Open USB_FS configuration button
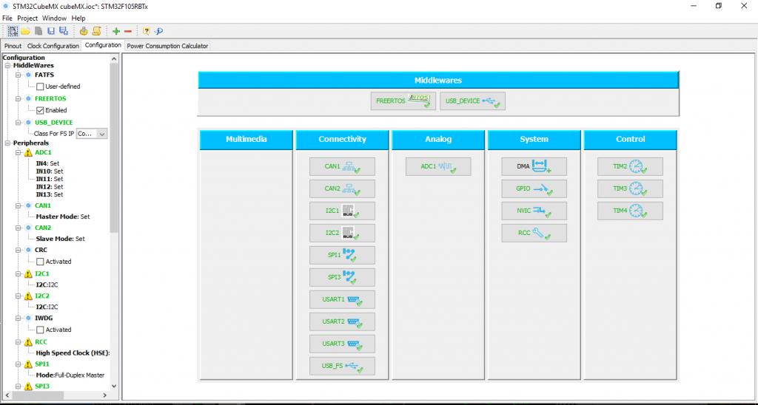Screen dimensions: 758x405 (342, 366)
